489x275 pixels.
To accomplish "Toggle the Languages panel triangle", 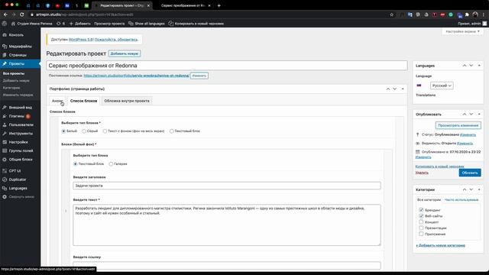I will 479,66.
